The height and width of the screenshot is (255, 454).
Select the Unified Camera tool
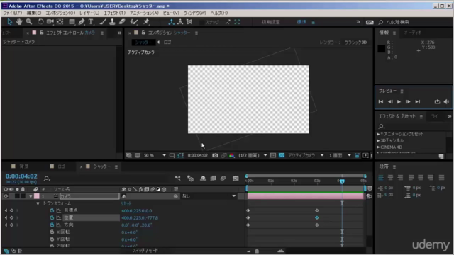[50, 22]
